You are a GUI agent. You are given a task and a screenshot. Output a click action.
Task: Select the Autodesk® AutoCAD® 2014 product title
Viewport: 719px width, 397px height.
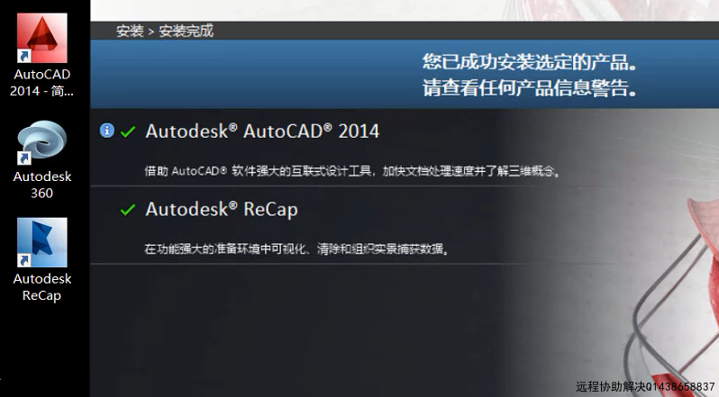(262, 131)
